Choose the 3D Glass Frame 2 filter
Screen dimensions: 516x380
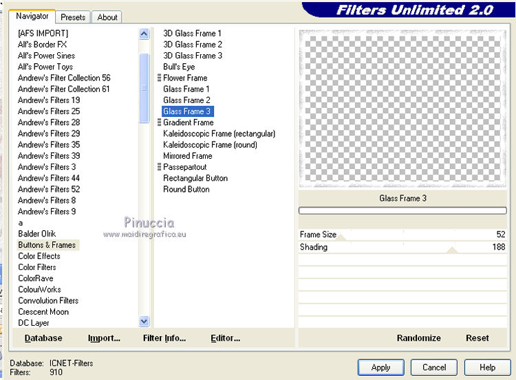coord(193,45)
